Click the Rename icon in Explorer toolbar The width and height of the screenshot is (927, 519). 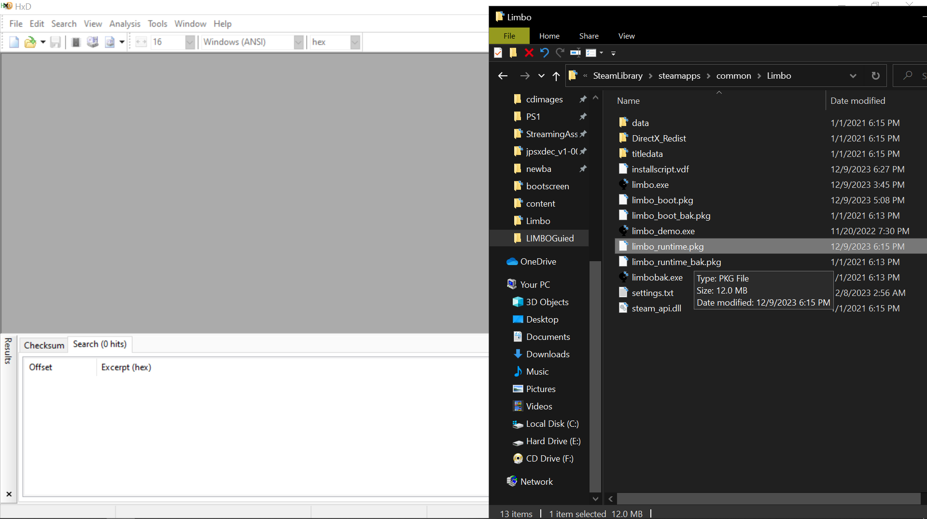[x=576, y=53]
